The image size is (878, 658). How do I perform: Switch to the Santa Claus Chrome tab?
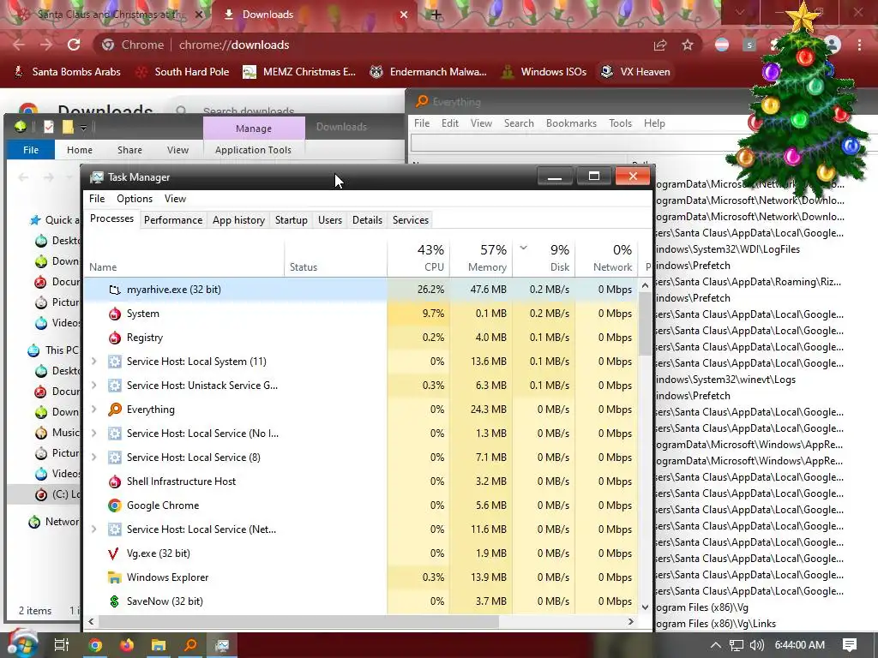click(x=106, y=15)
